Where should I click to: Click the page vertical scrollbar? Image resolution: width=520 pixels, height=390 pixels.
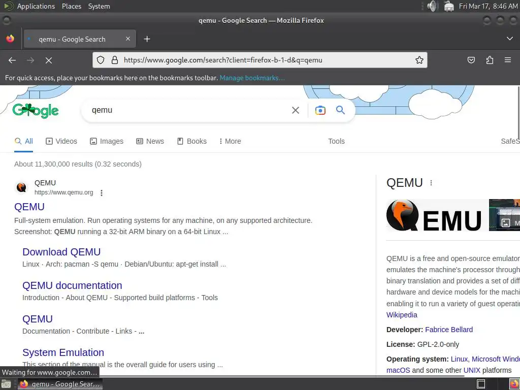click(518, 113)
